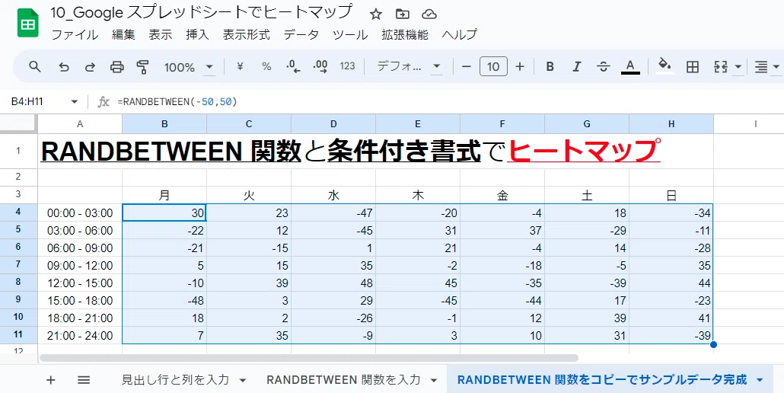This screenshot has width=784, height=393.
Task: Open the 100% zoom dropdown
Action: pos(189,67)
